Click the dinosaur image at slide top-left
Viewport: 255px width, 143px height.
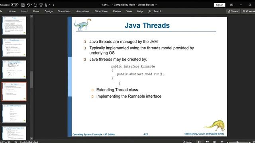coord(83,25)
